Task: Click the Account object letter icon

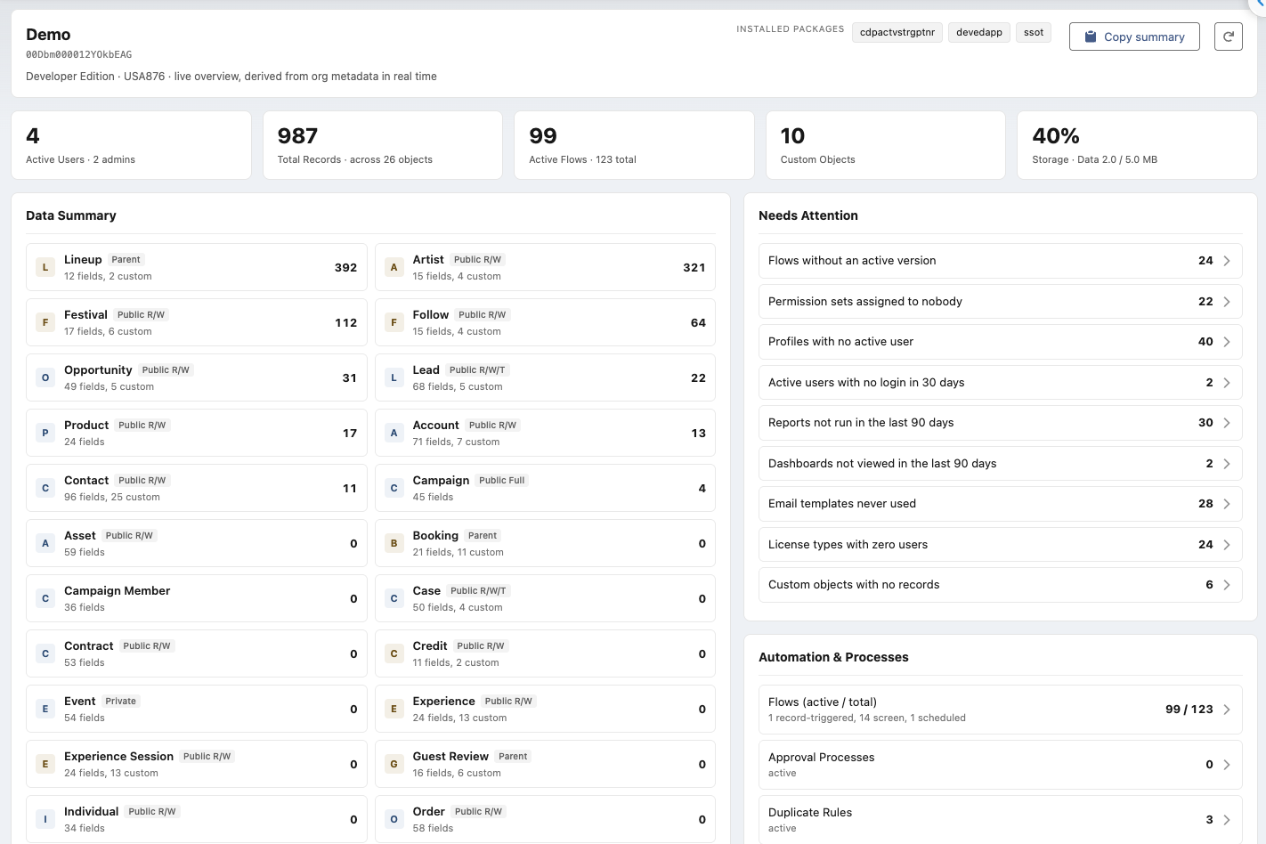Action: [x=394, y=433]
